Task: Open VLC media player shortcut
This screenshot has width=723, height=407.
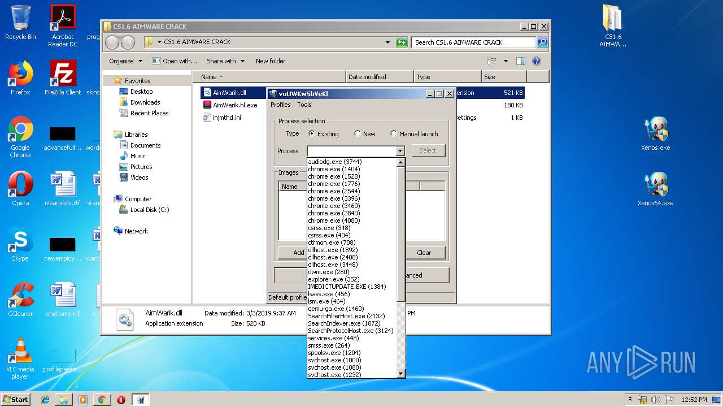Action: (x=20, y=358)
